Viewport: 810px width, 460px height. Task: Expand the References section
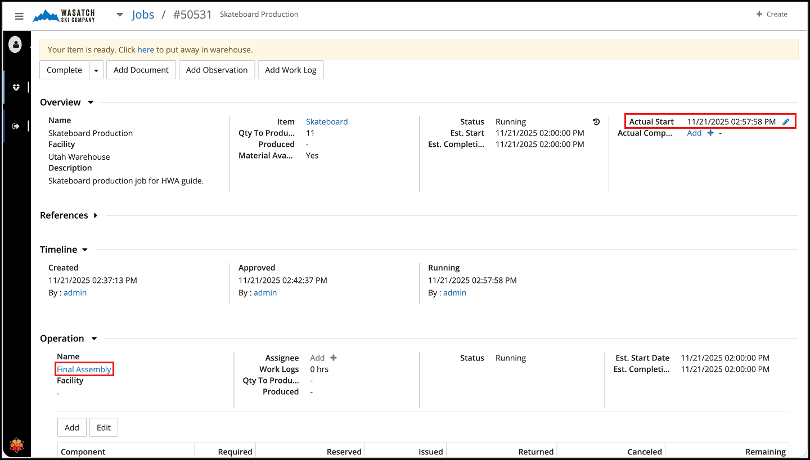tap(96, 215)
